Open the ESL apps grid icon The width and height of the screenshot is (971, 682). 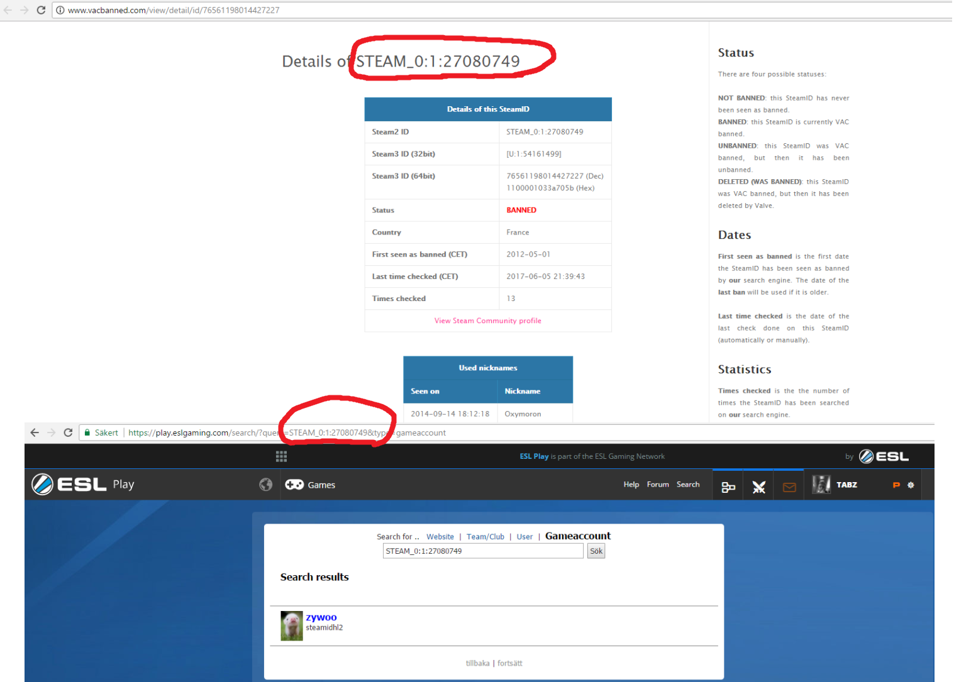[x=281, y=456]
